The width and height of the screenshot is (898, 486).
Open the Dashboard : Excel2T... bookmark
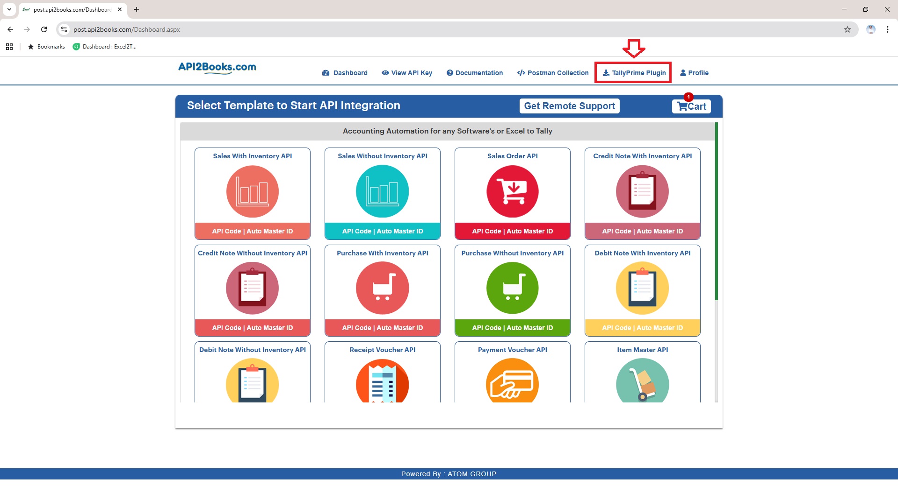(x=105, y=47)
